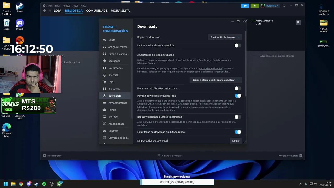Toggle Reduzir velocidade durante transmissão
The image size is (334, 188).
238,117
